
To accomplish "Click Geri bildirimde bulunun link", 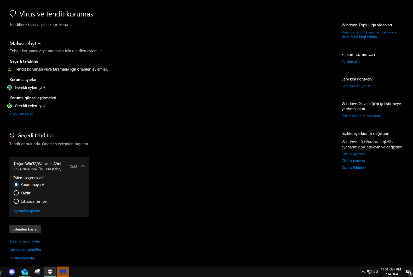I will coord(361,116).
